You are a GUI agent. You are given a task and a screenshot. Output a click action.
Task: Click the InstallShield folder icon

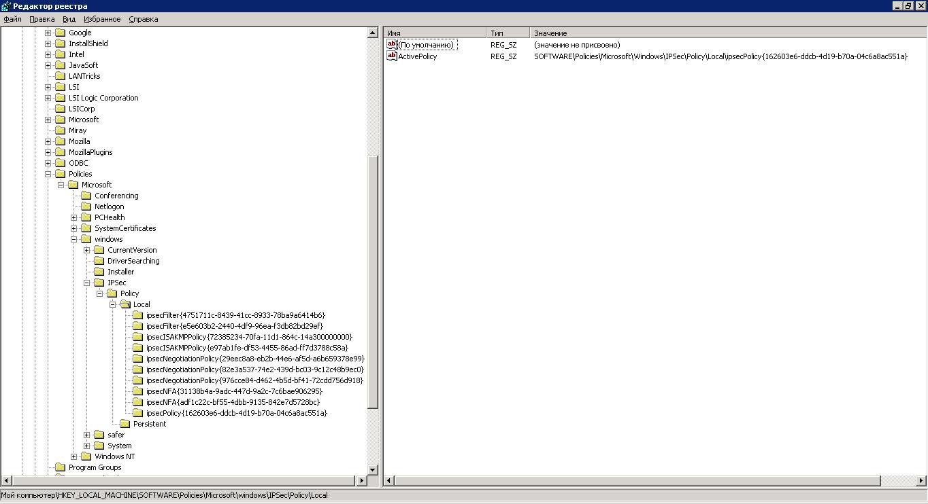[60, 43]
